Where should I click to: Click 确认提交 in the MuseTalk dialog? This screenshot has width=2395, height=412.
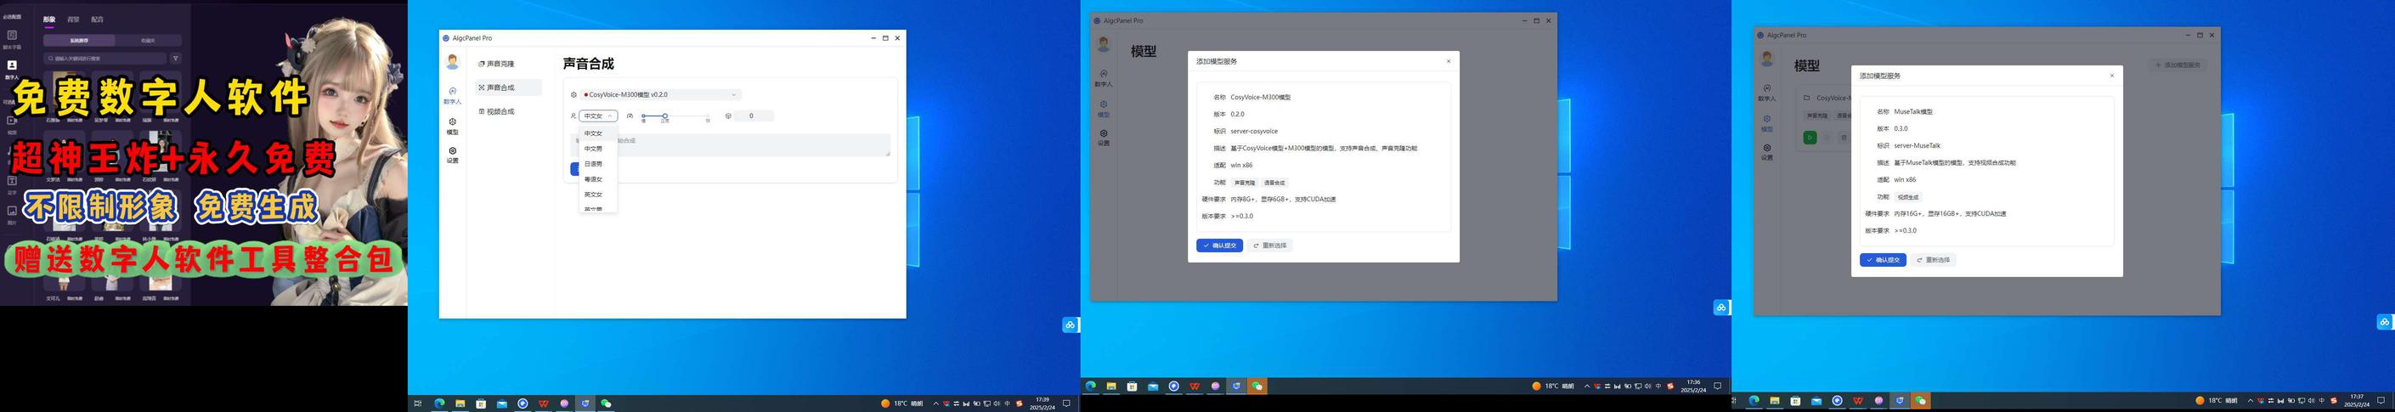1883,261
